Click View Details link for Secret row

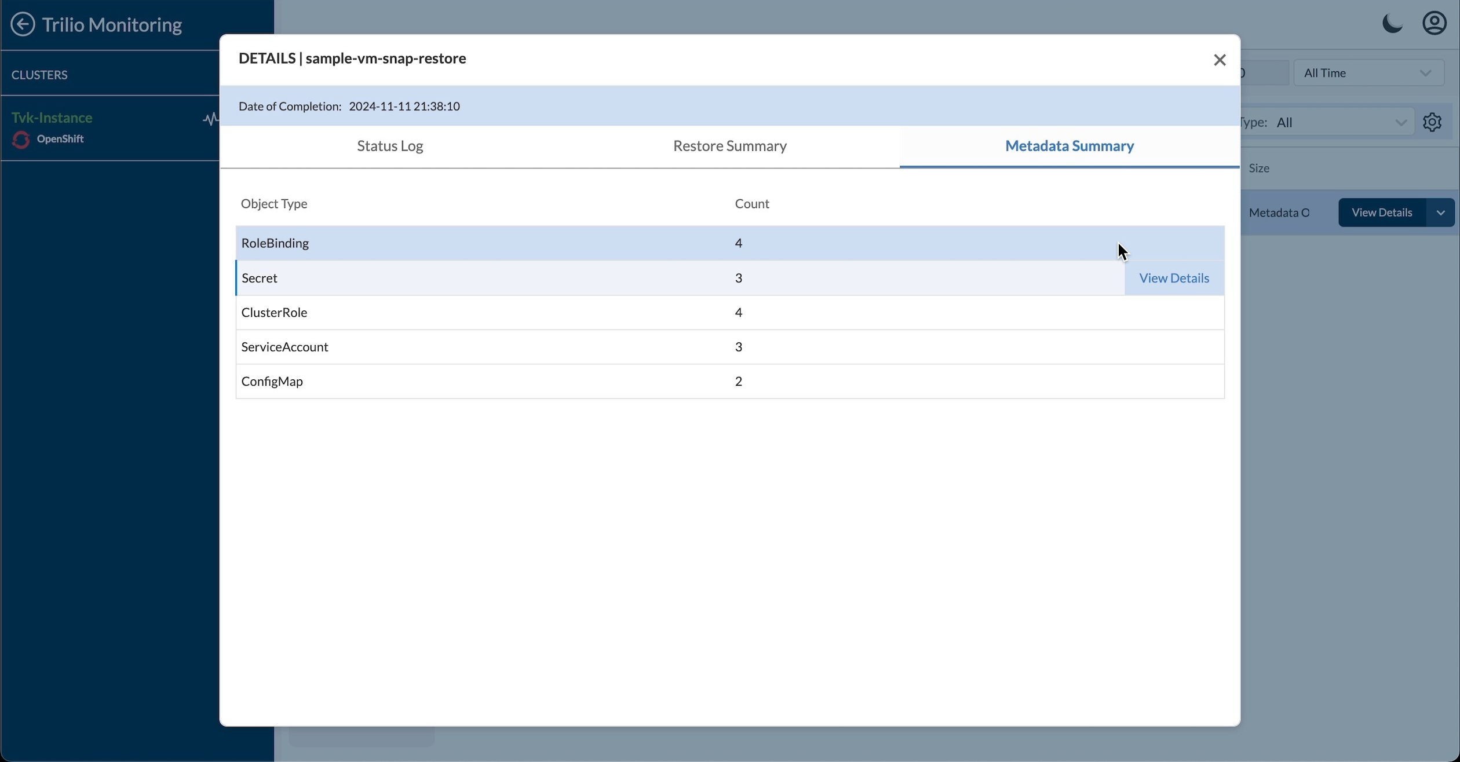pyautogui.click(x=1174, y=279)
